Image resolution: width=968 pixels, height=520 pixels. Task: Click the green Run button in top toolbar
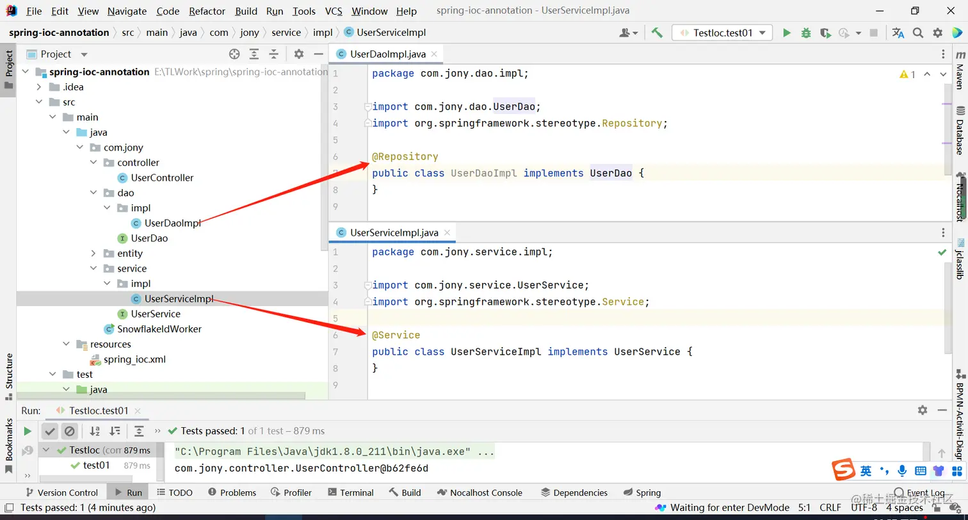tap(787, 33)
